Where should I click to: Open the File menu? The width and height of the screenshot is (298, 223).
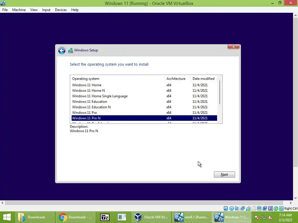(5, 10)
